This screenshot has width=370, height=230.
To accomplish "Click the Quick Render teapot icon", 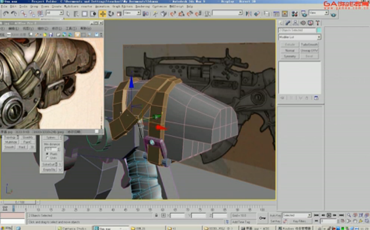I will pos(333,15).
